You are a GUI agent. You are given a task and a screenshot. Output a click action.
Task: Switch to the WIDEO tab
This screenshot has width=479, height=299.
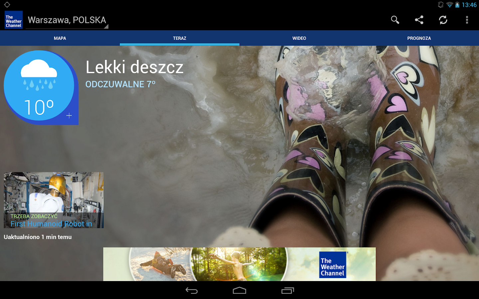coord(299,38)
